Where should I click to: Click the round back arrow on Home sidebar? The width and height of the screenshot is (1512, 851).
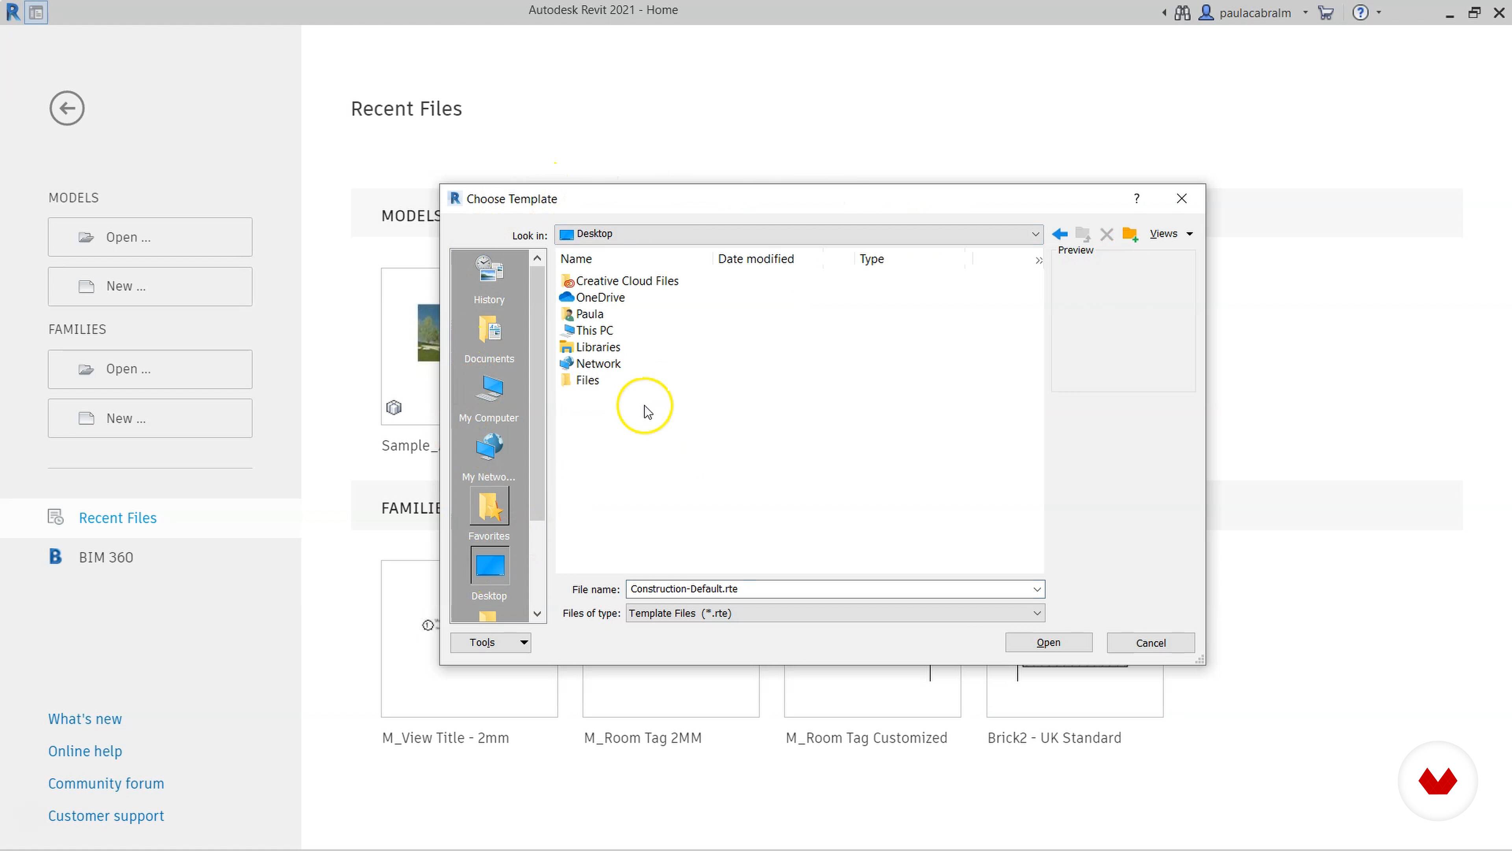(x=67, y=108)
